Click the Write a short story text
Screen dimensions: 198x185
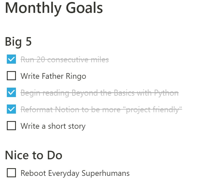[x=53, y=126]
